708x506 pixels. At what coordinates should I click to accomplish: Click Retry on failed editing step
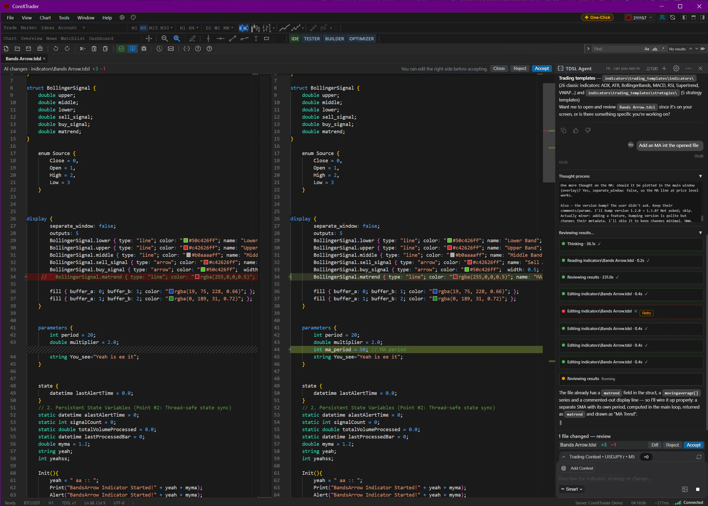click(646, 313)
